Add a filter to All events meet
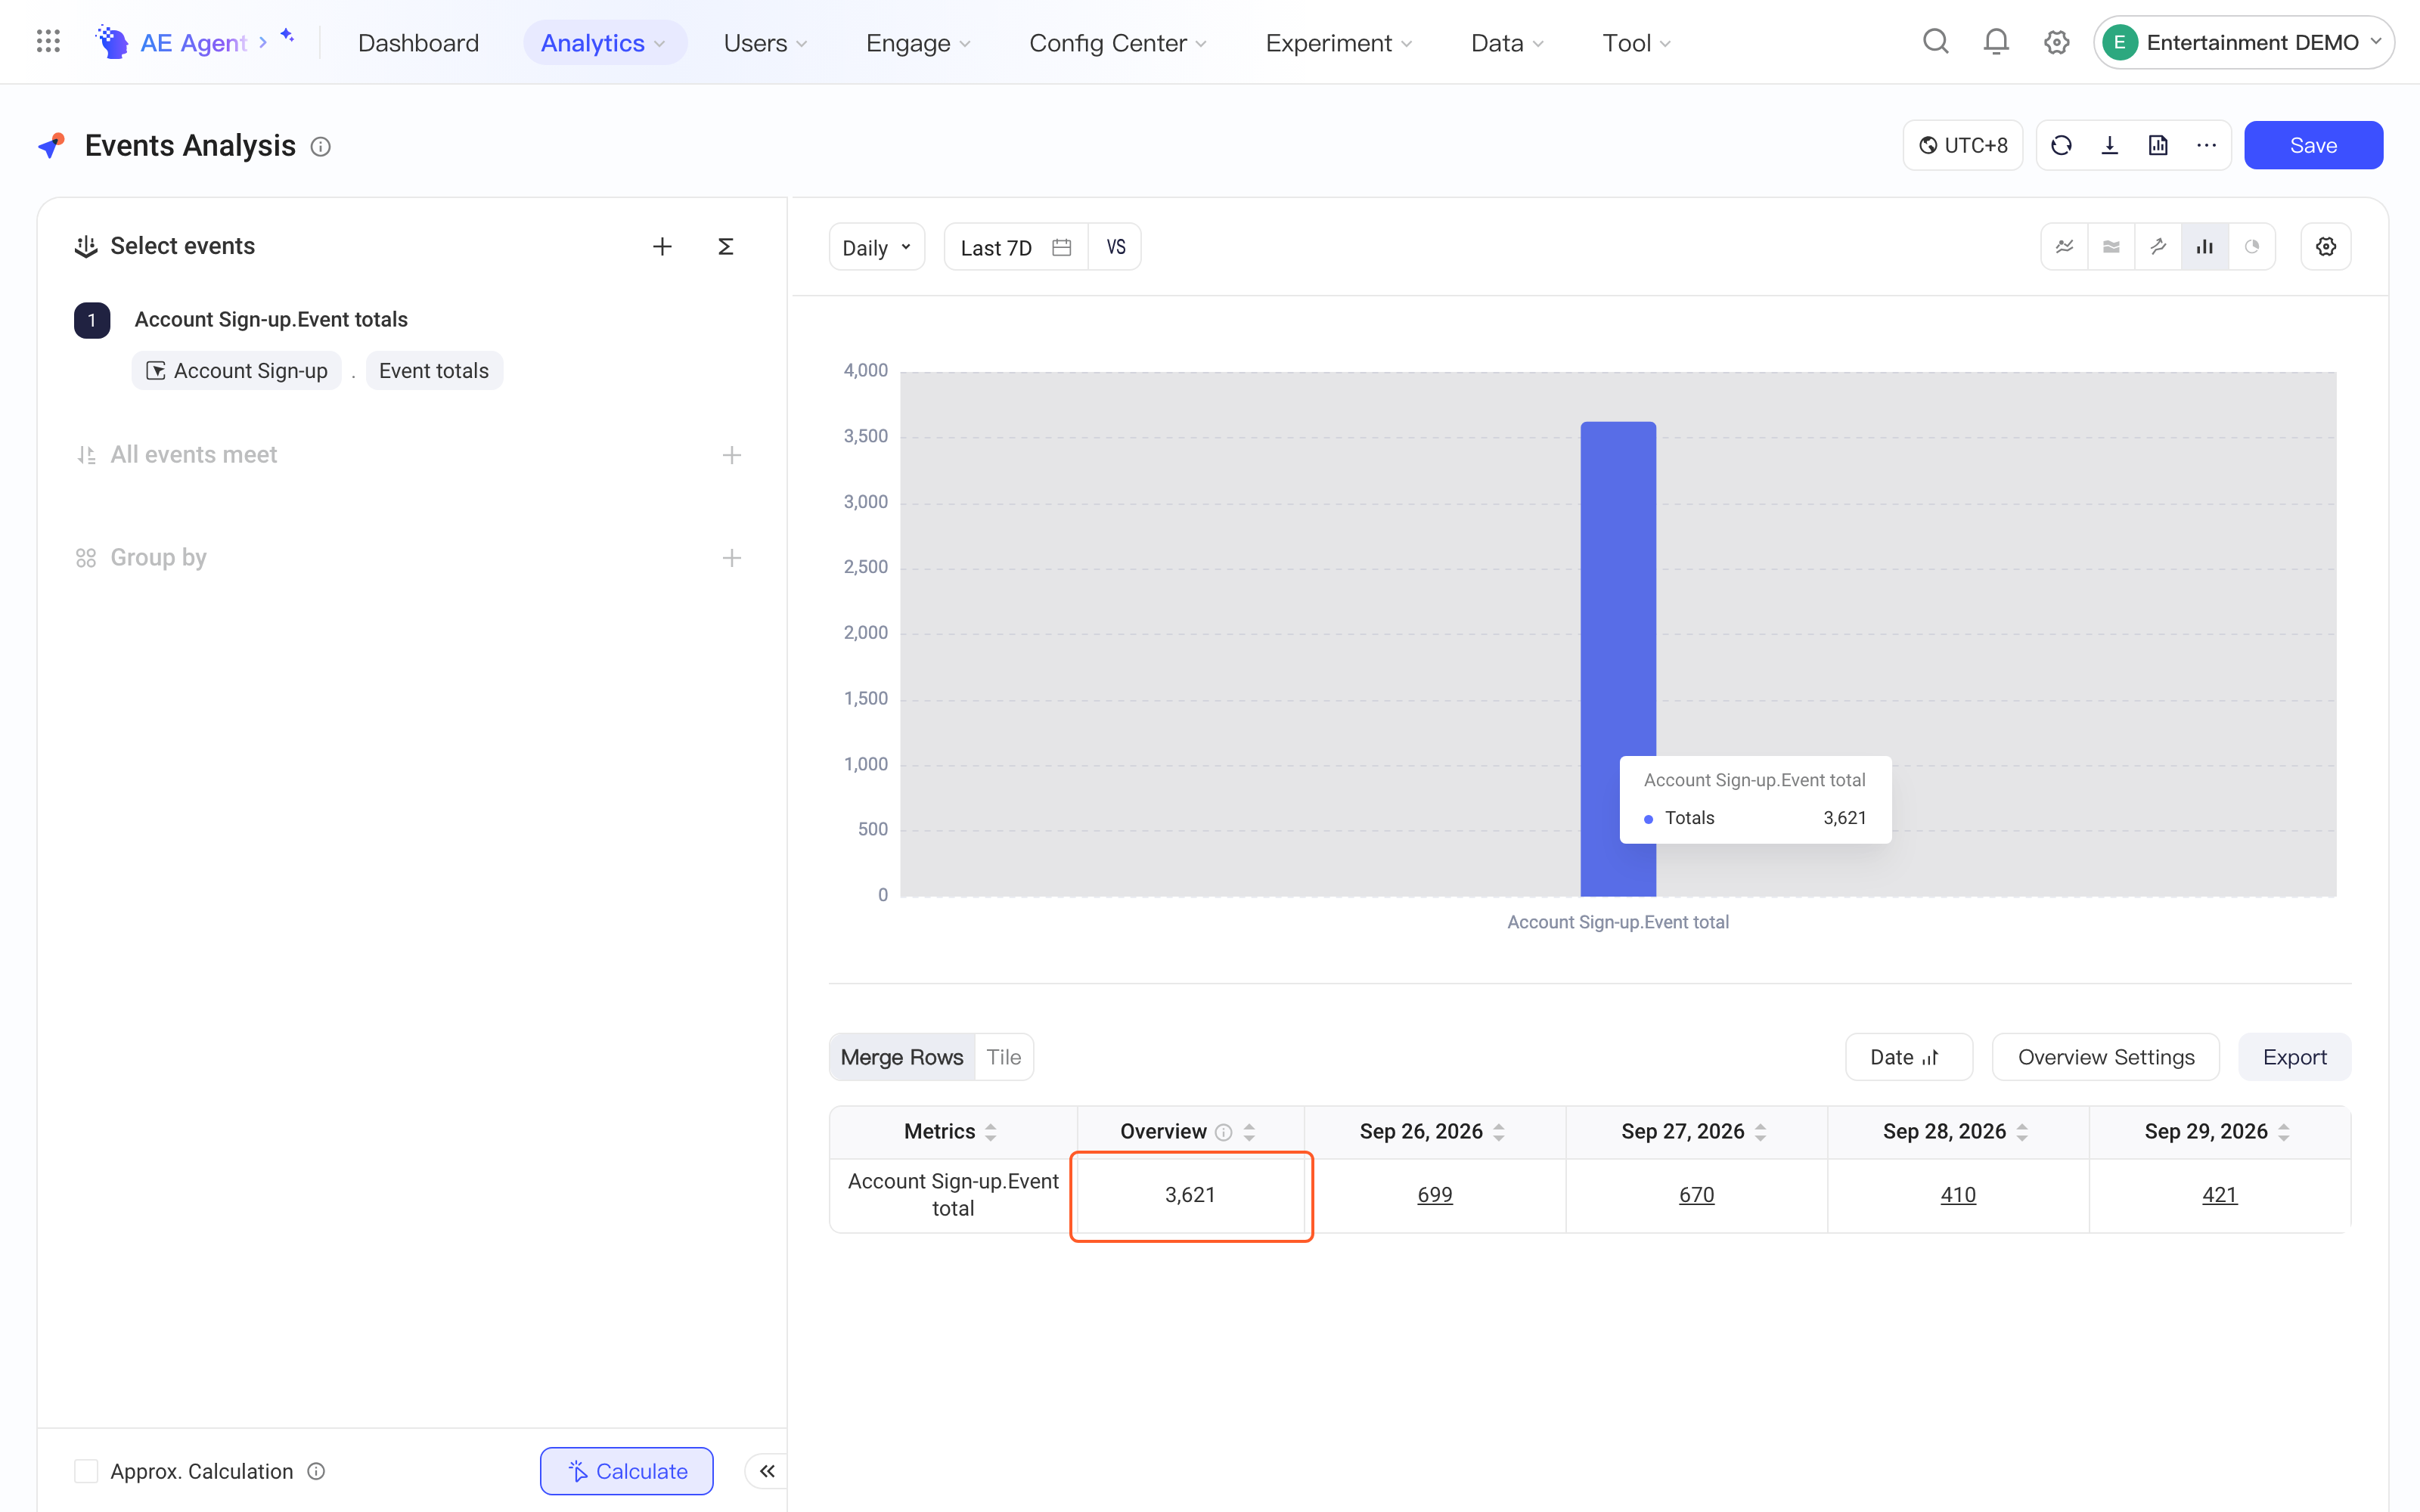The height and width of the screenshot is (1512, 2420). point(732,455)
